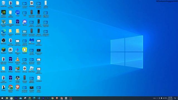This screenshot has width=178, height=100.
Task: Open After Effects from the taskbar
Action: pyautogui.click(x=16, y=98)
